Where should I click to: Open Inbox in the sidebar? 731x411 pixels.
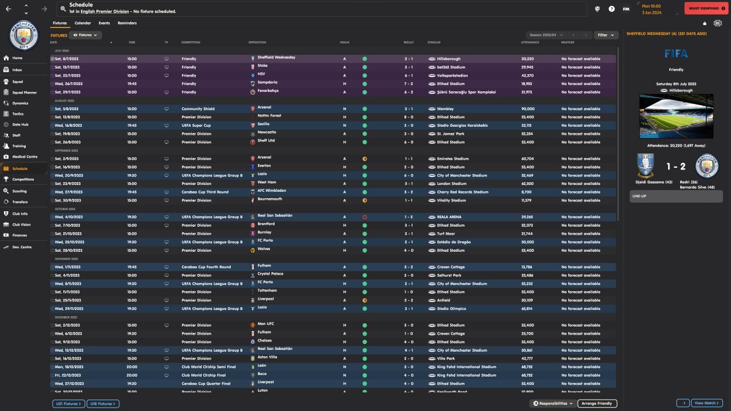point(24,70)
